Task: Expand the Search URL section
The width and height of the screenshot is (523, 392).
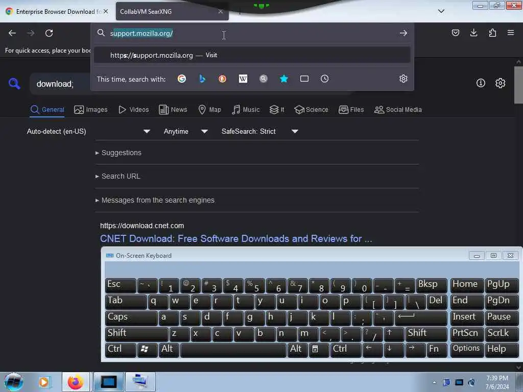Action: [118, 176]
